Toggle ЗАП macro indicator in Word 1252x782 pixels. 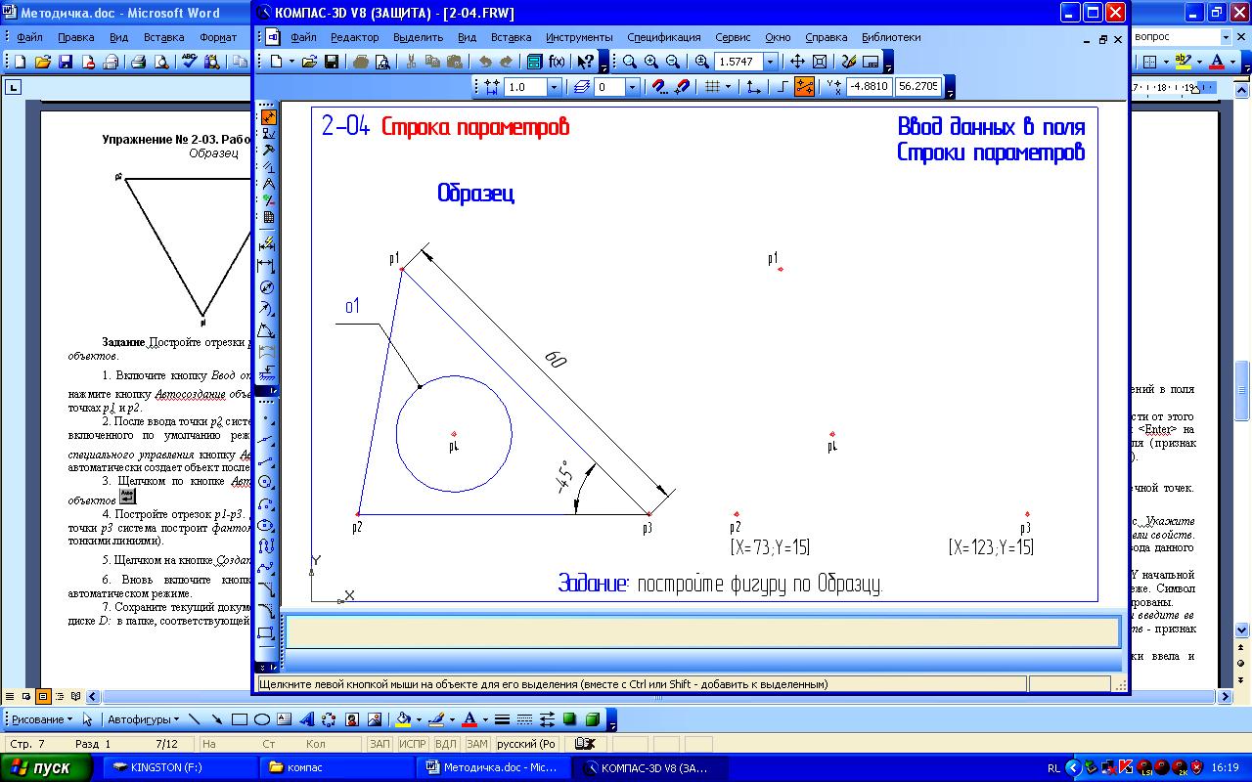(x=380, y=744)
